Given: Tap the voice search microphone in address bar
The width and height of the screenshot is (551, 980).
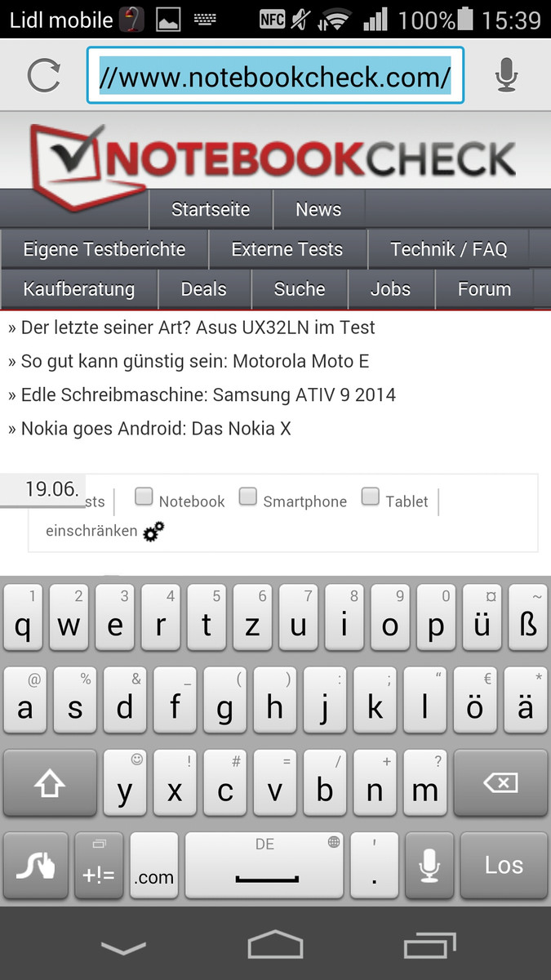Looking at the screenshot, I should [x=506, y=76].
